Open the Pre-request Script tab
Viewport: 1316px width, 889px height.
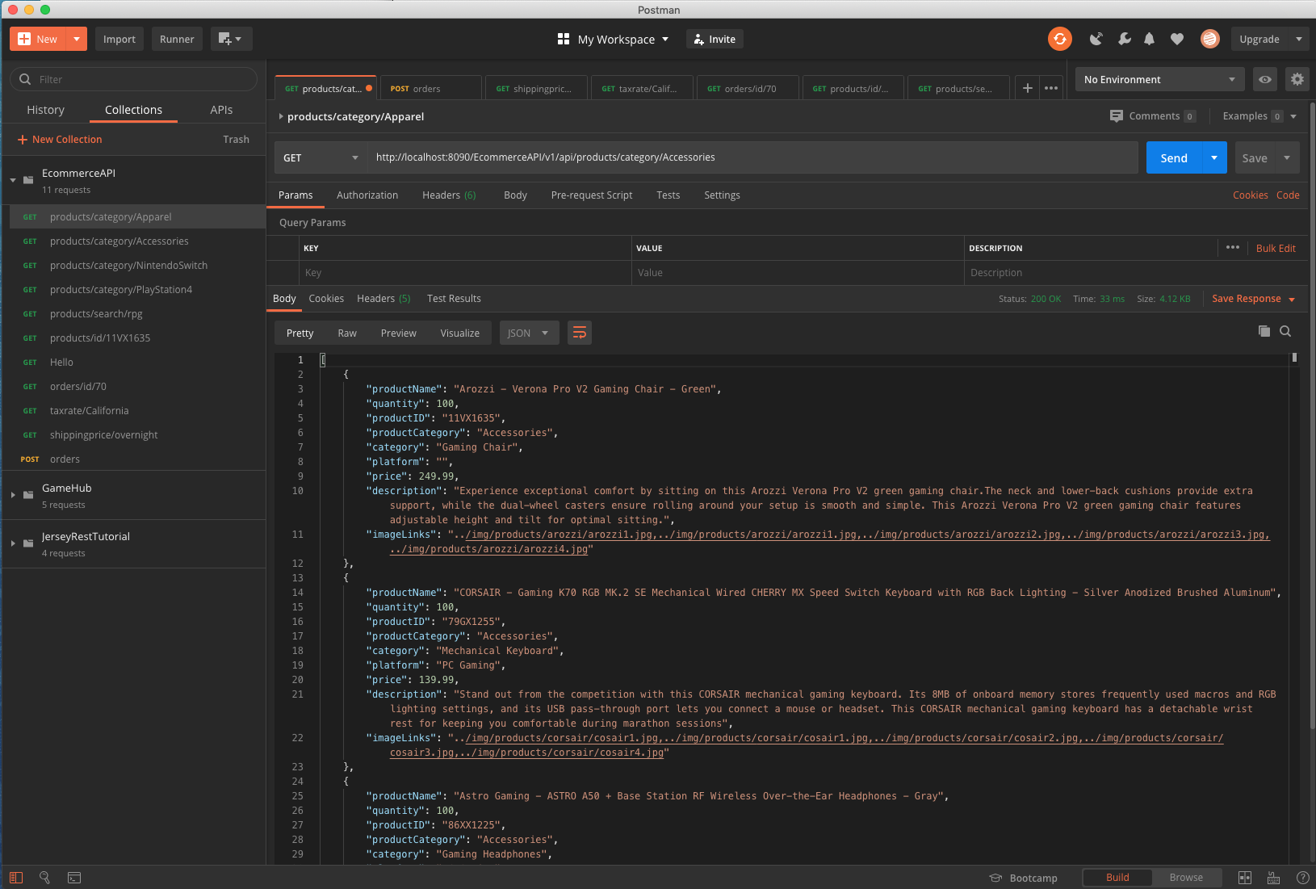pyautogui.click(x=592, y=195)
